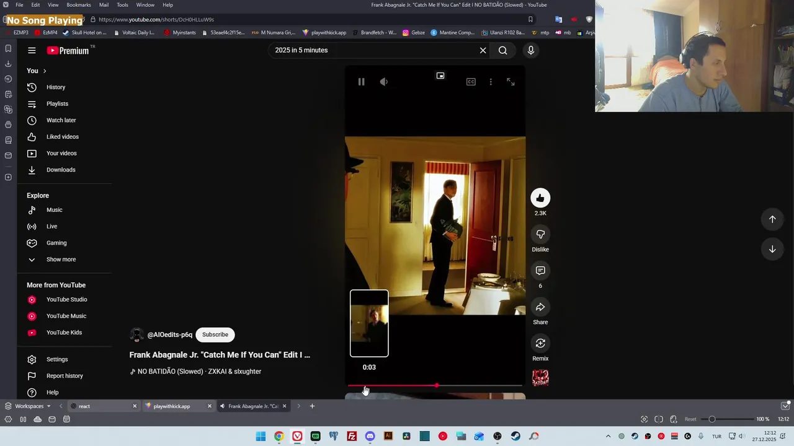Go to the next Short with down arrow
Viewport: 794px width, 446px height.
tap(772, 249)
